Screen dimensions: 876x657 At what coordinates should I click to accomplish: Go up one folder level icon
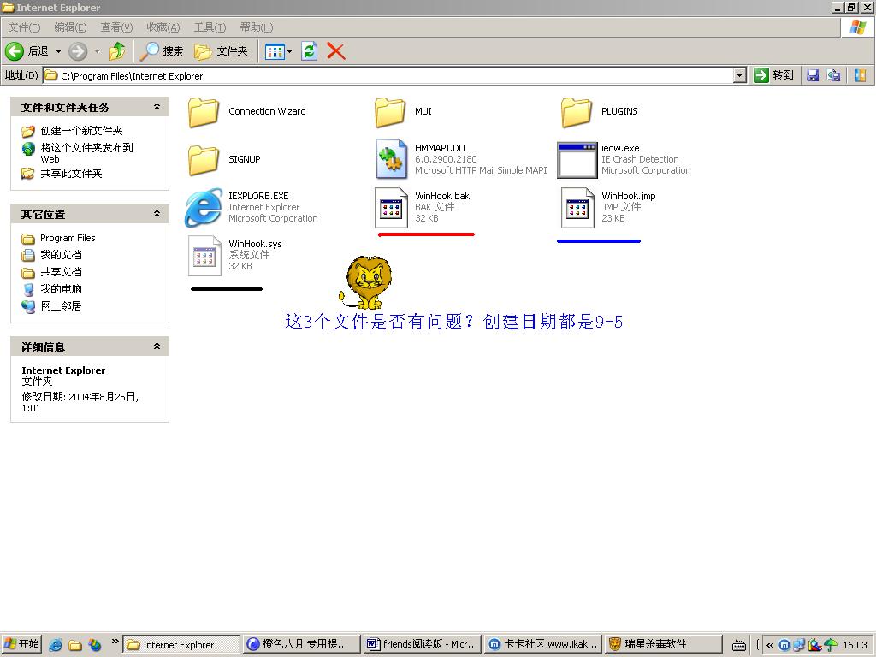pyautogui.click(x=117, y=51)
